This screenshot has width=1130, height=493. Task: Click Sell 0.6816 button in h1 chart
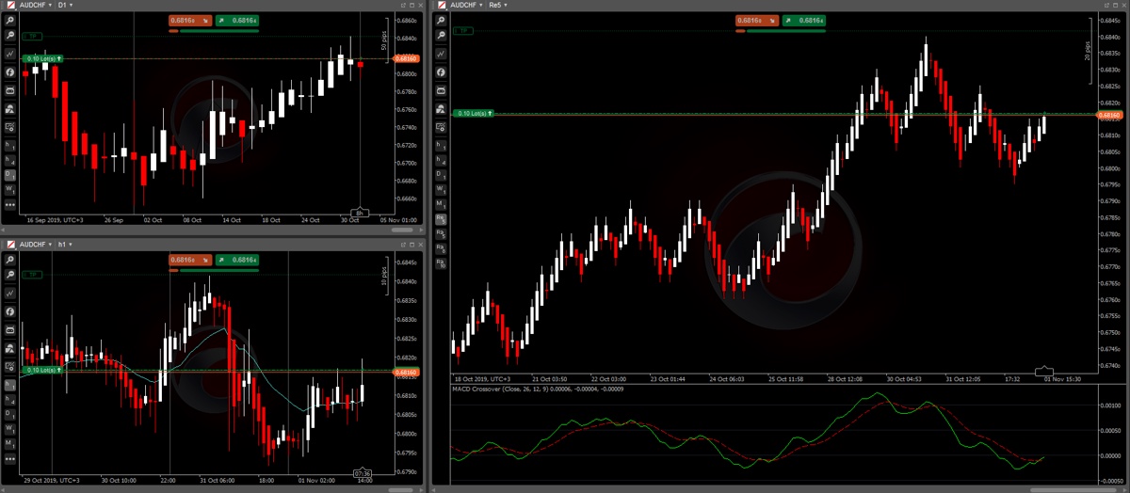click(x=189, y=260)
